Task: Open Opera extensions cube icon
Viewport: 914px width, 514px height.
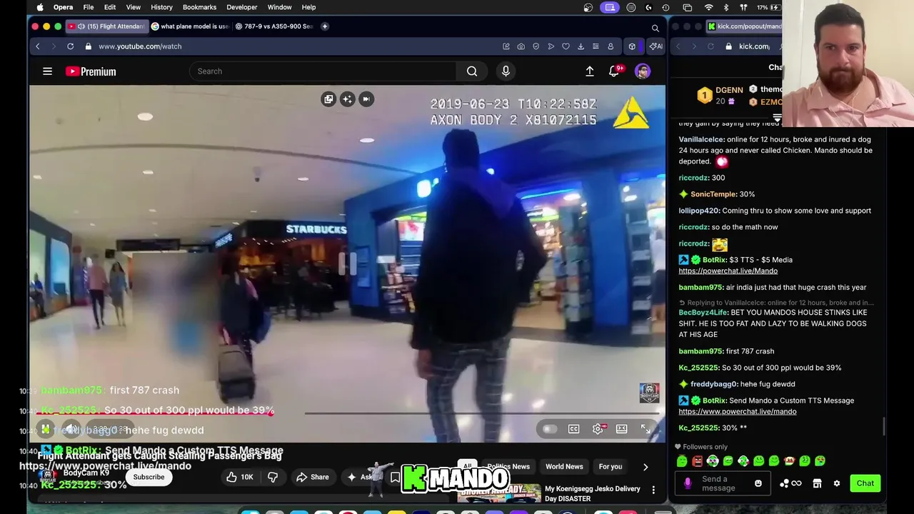Action: coord(632,46)
